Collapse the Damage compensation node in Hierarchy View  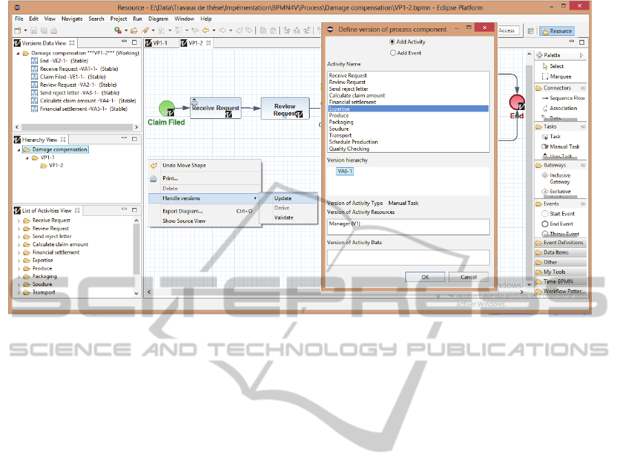tap(18, 149)
